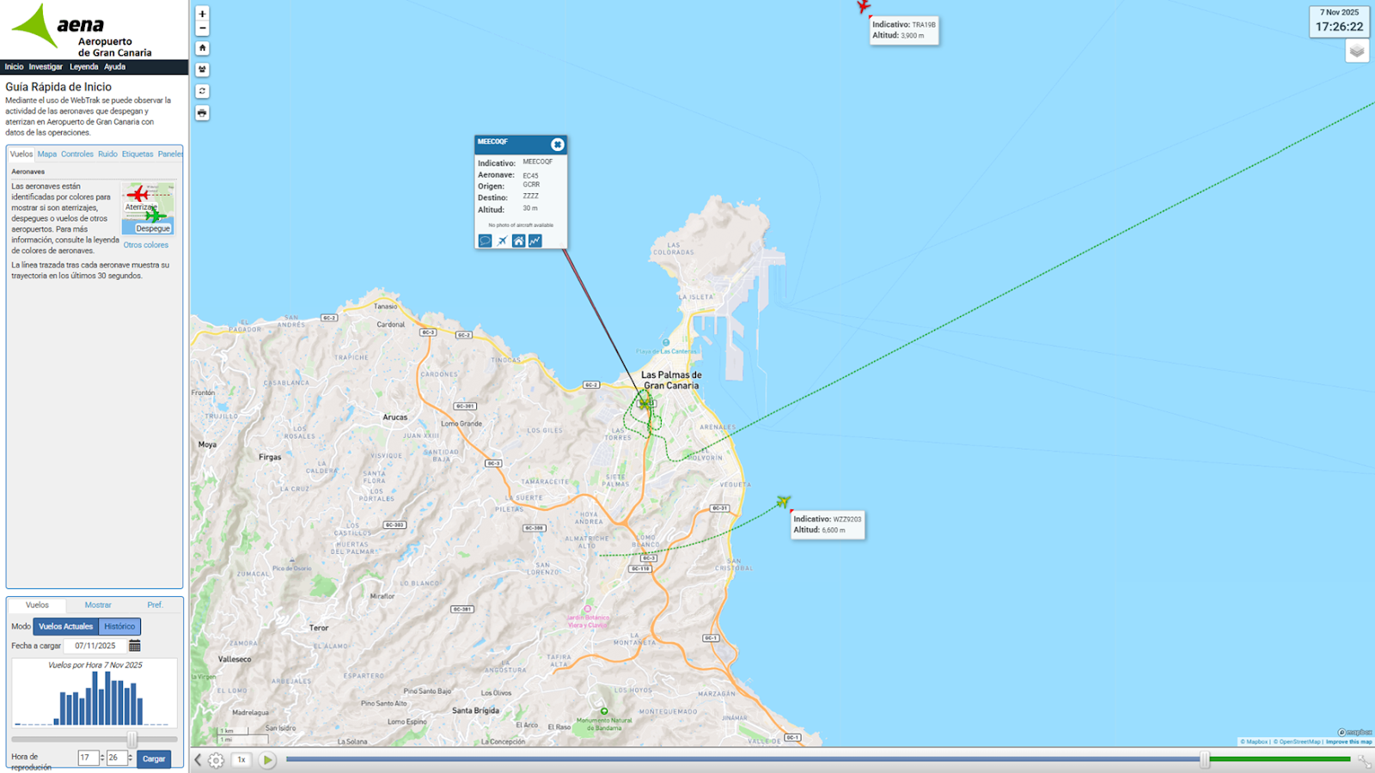The width and height of the screenshot is (1375, 773).
Task: Open playback settings gear
Action: pos(217,760)
